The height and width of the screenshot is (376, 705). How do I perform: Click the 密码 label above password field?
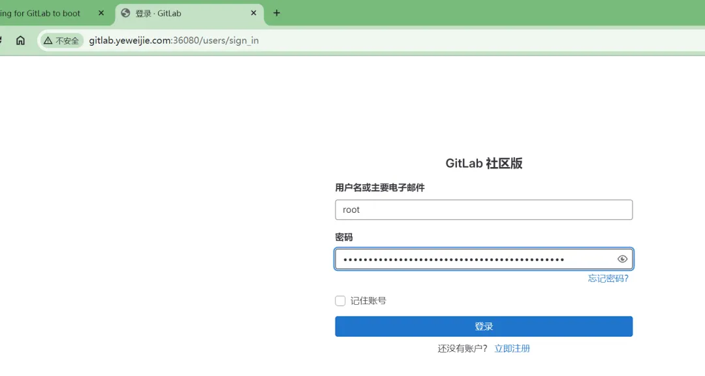343,238
